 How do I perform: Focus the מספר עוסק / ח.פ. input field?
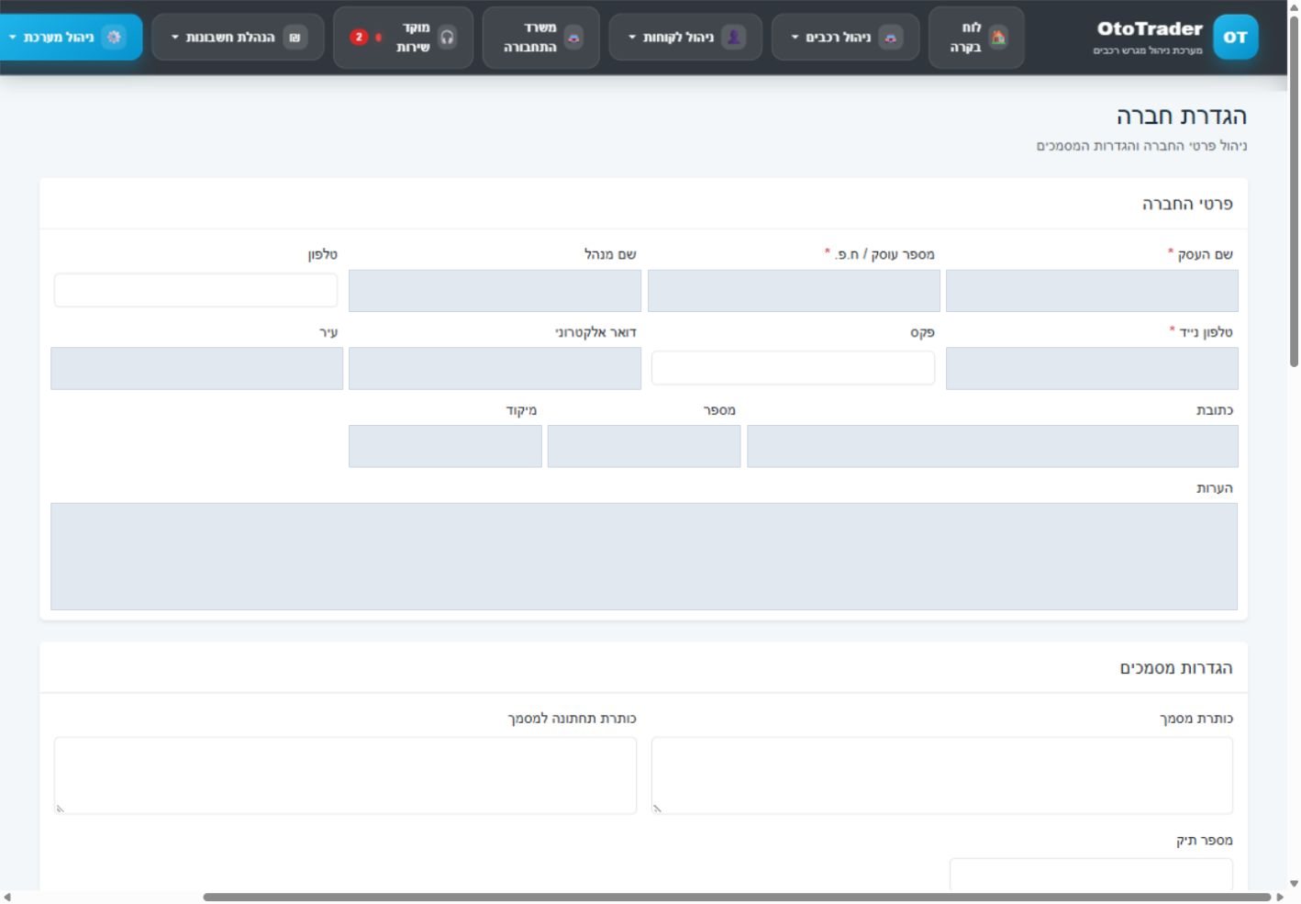click(x=794, y=290)
